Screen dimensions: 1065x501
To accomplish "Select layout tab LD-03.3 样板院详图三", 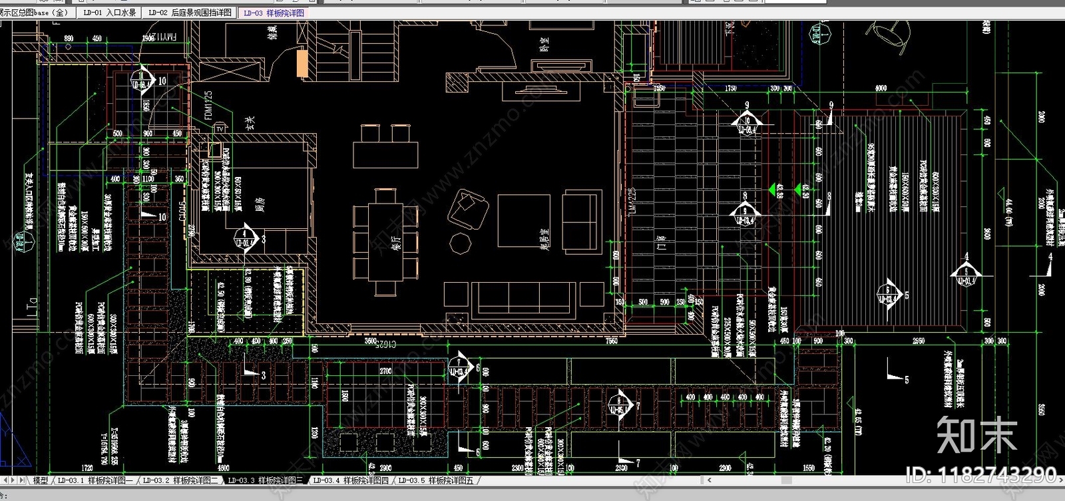I will pyautogui.click(x=265, y=480).
